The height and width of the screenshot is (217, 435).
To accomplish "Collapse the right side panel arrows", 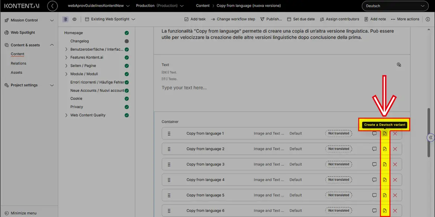I will coord(431,137).
